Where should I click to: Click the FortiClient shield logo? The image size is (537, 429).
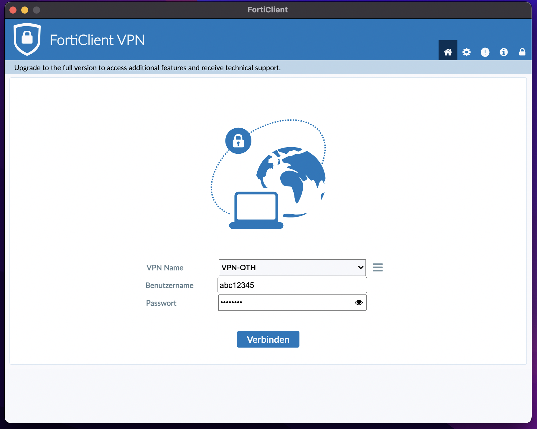pyautogui.click(x=27, y=39)
